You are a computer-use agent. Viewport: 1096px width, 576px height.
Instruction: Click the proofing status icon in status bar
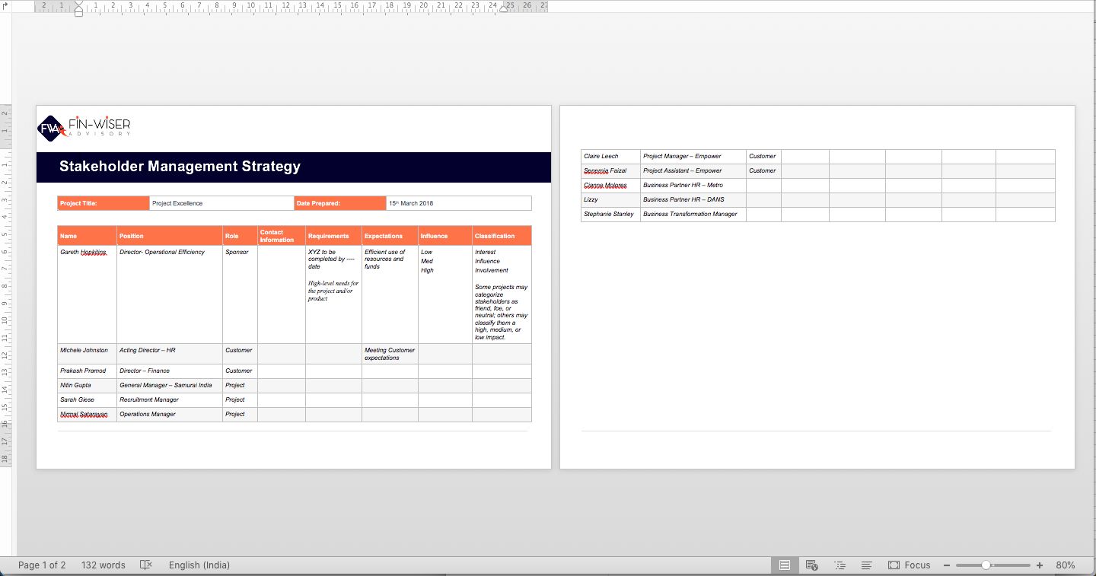pyautogui.click(x=145, y=565)
